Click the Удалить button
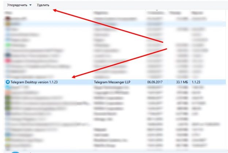The height and width of the screenshot is (153, 228). [x=43, y=5]
